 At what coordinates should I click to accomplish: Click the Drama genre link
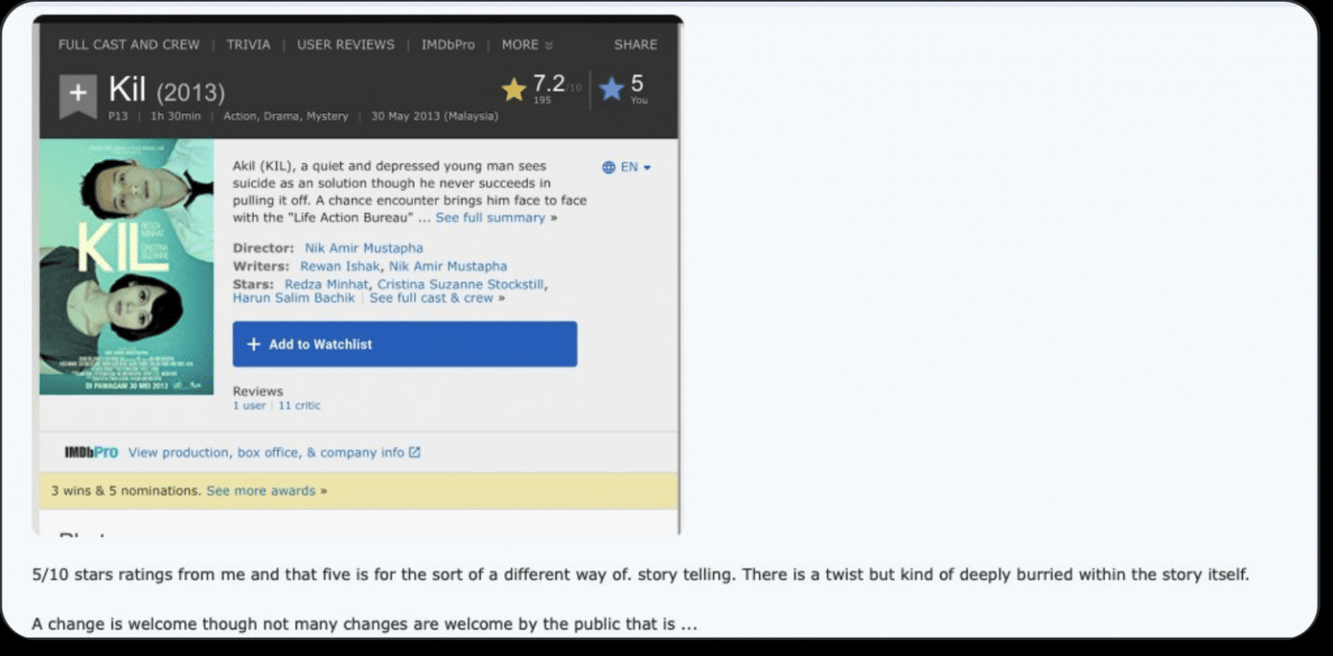pos(282,117)
